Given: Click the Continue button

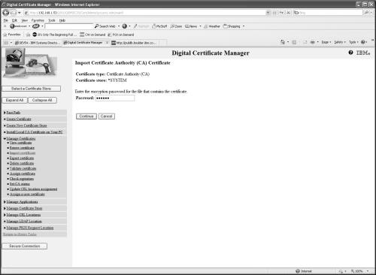Looking at the screenshot, I should pos(86,116).
